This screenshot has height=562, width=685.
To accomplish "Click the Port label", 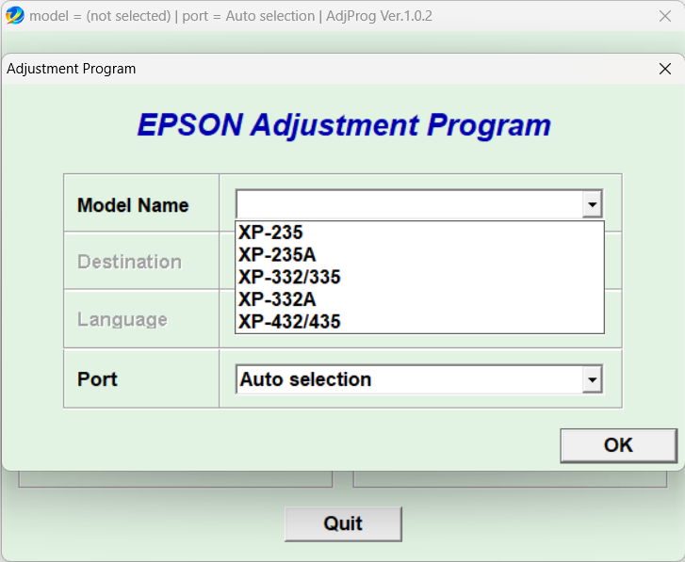I will [x=97, y=379].
